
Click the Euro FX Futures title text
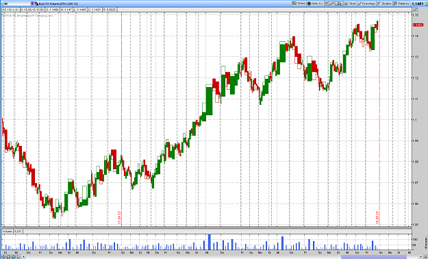(x=58, y=4)
